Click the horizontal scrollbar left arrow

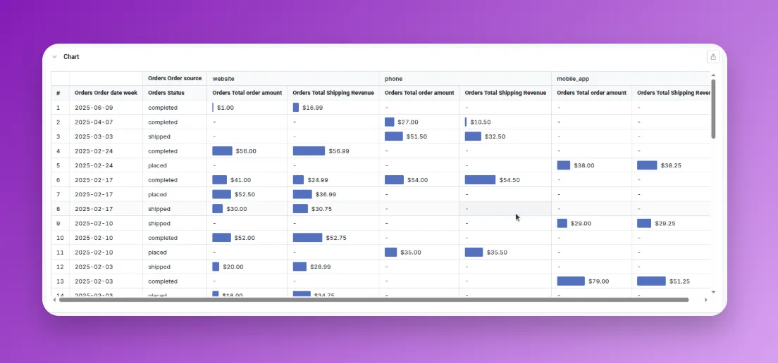click(x=55, y=300)
